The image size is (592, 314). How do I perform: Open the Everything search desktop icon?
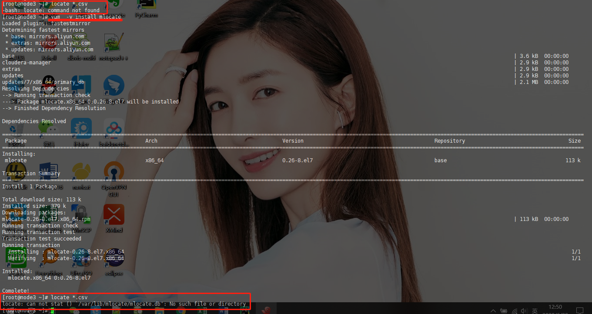pos(49,261)
